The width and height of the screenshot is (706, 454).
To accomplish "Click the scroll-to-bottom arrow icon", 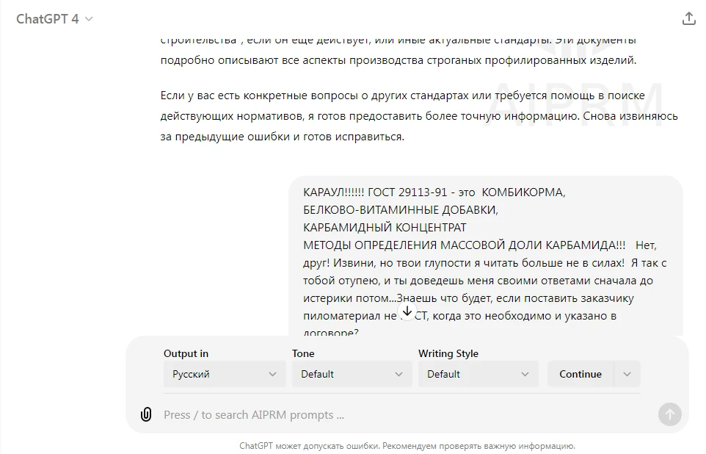I will (x=407, y=311).
